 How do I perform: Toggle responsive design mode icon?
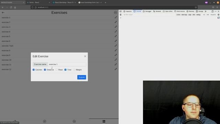pos(212,11)
